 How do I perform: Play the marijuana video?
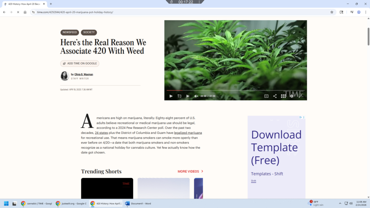171,96
